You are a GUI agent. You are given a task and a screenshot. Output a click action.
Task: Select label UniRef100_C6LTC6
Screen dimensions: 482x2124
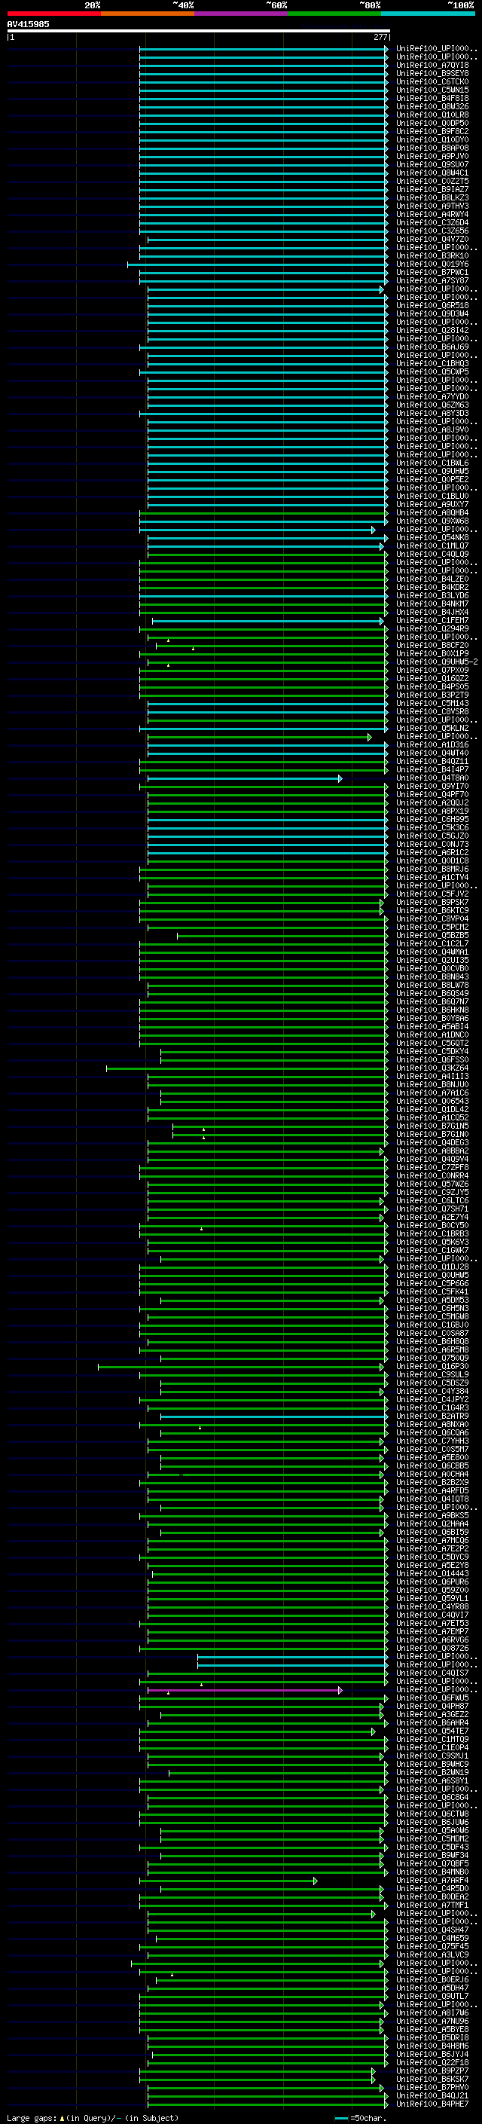click(x=432, y=1201)
